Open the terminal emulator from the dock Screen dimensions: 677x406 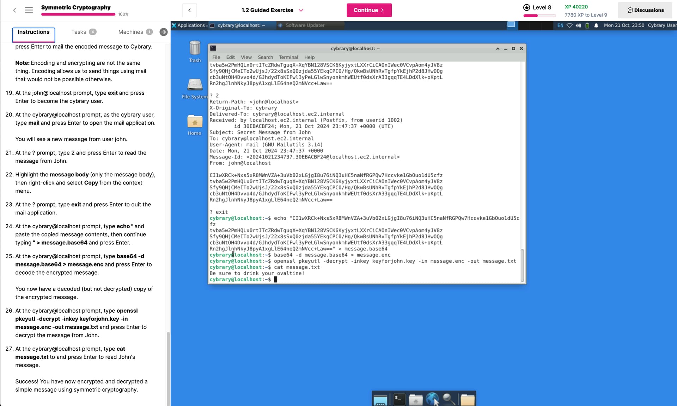pos(399,399)
